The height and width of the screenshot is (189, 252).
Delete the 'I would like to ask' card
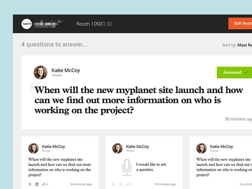pos(114,184)
